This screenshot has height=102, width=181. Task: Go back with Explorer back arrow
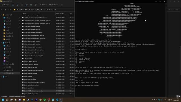[2, 10]
